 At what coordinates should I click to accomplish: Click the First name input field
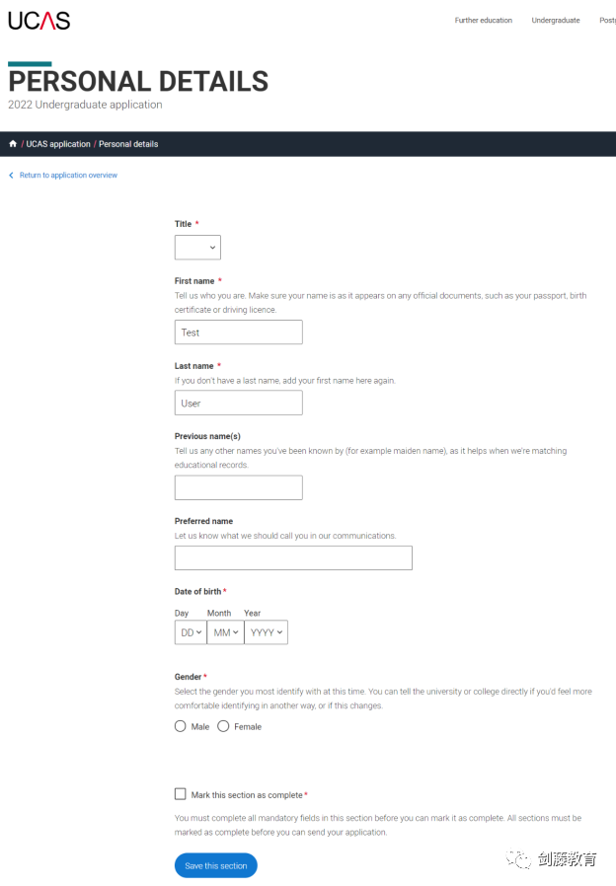(x=239, y=332)
